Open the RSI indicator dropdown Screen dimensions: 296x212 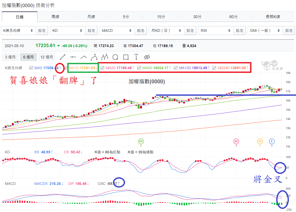tap(216, 31)
